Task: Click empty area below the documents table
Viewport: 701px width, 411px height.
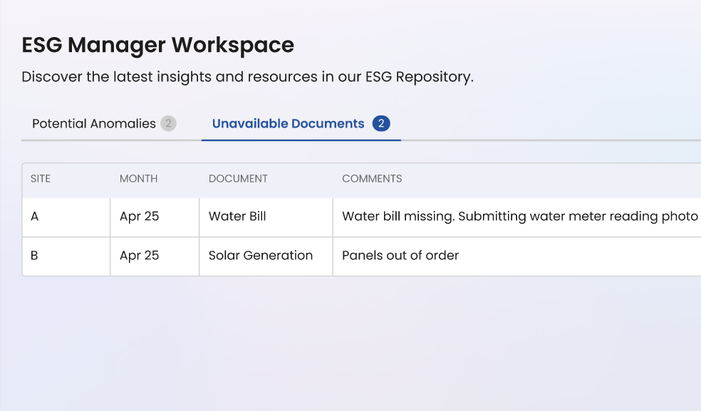Action: pos(356,342)
